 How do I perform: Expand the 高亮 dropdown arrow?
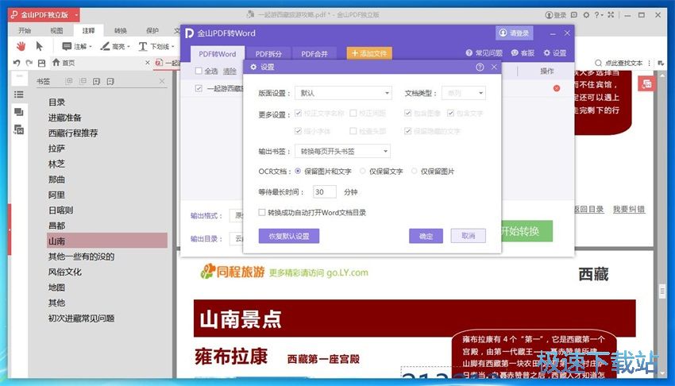[129, 47]
